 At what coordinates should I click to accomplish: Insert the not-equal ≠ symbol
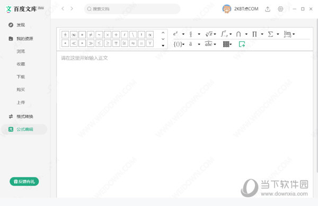click(91, 34)
